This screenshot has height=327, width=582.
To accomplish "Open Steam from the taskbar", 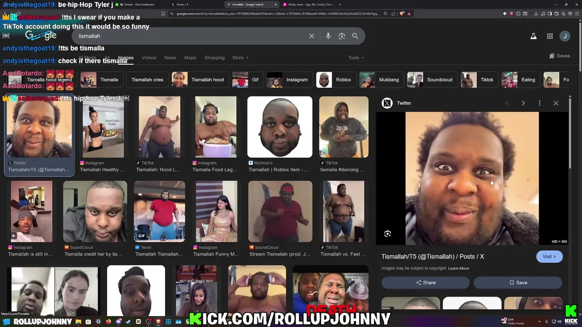I will 128,322.
